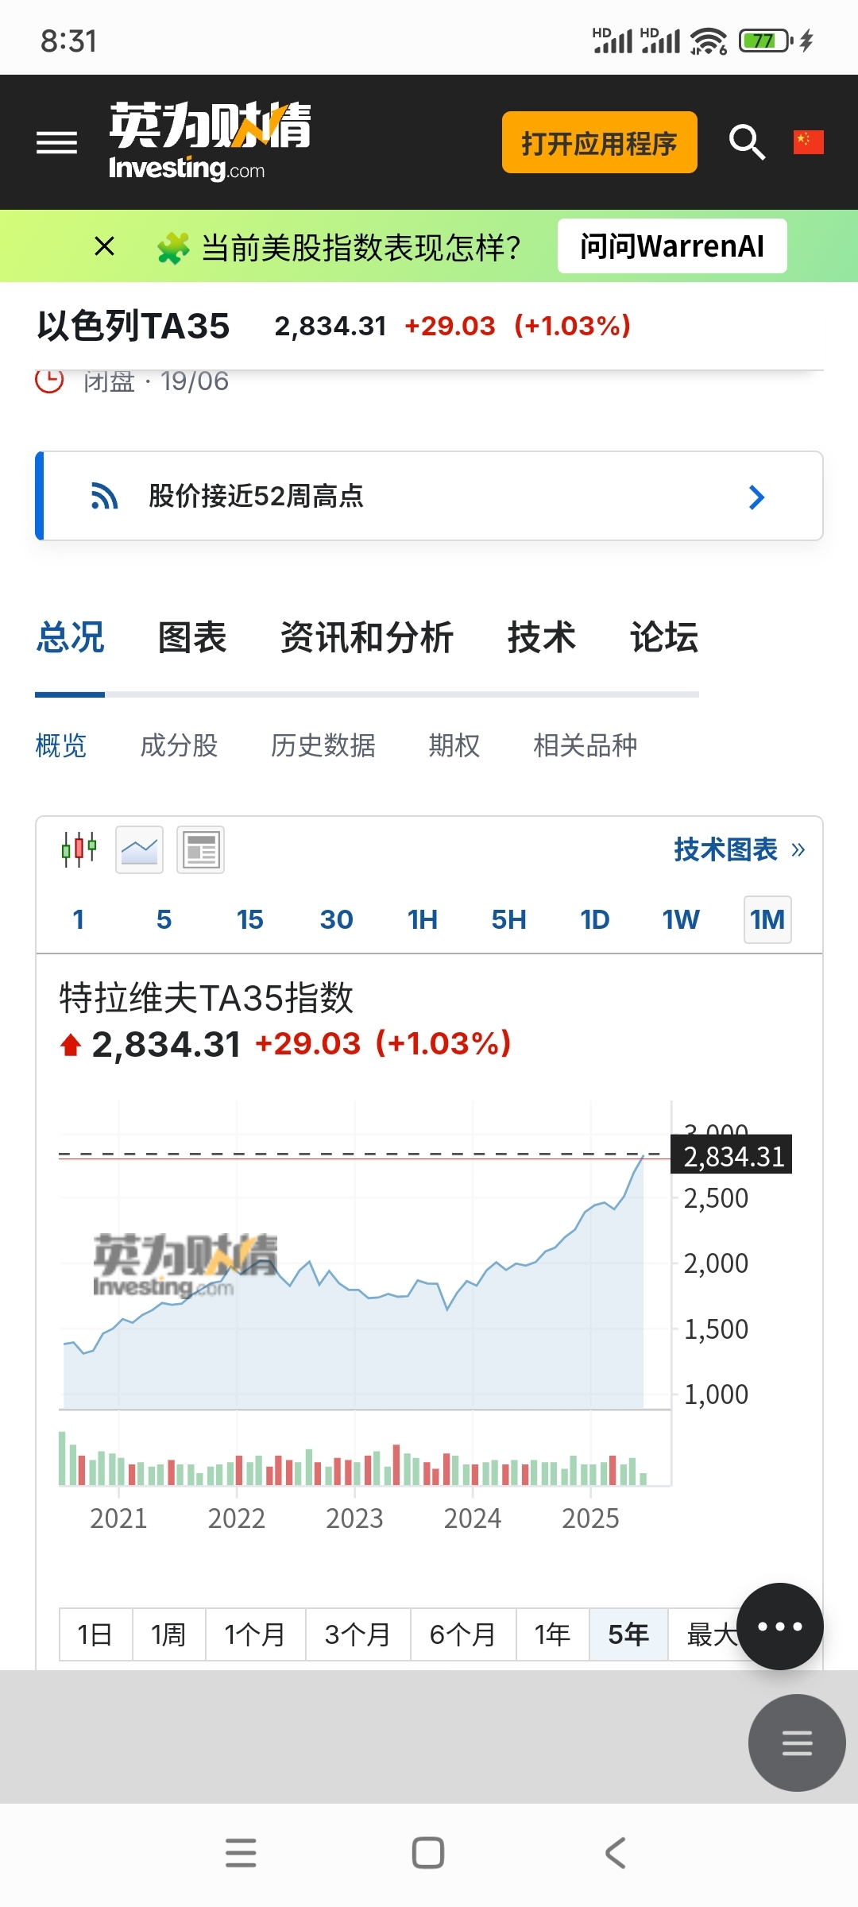Image resolution: width=858 pixels, height=1907 pixels.
Task: Choose the 最大 time range option
Action: click(707, 1634)
